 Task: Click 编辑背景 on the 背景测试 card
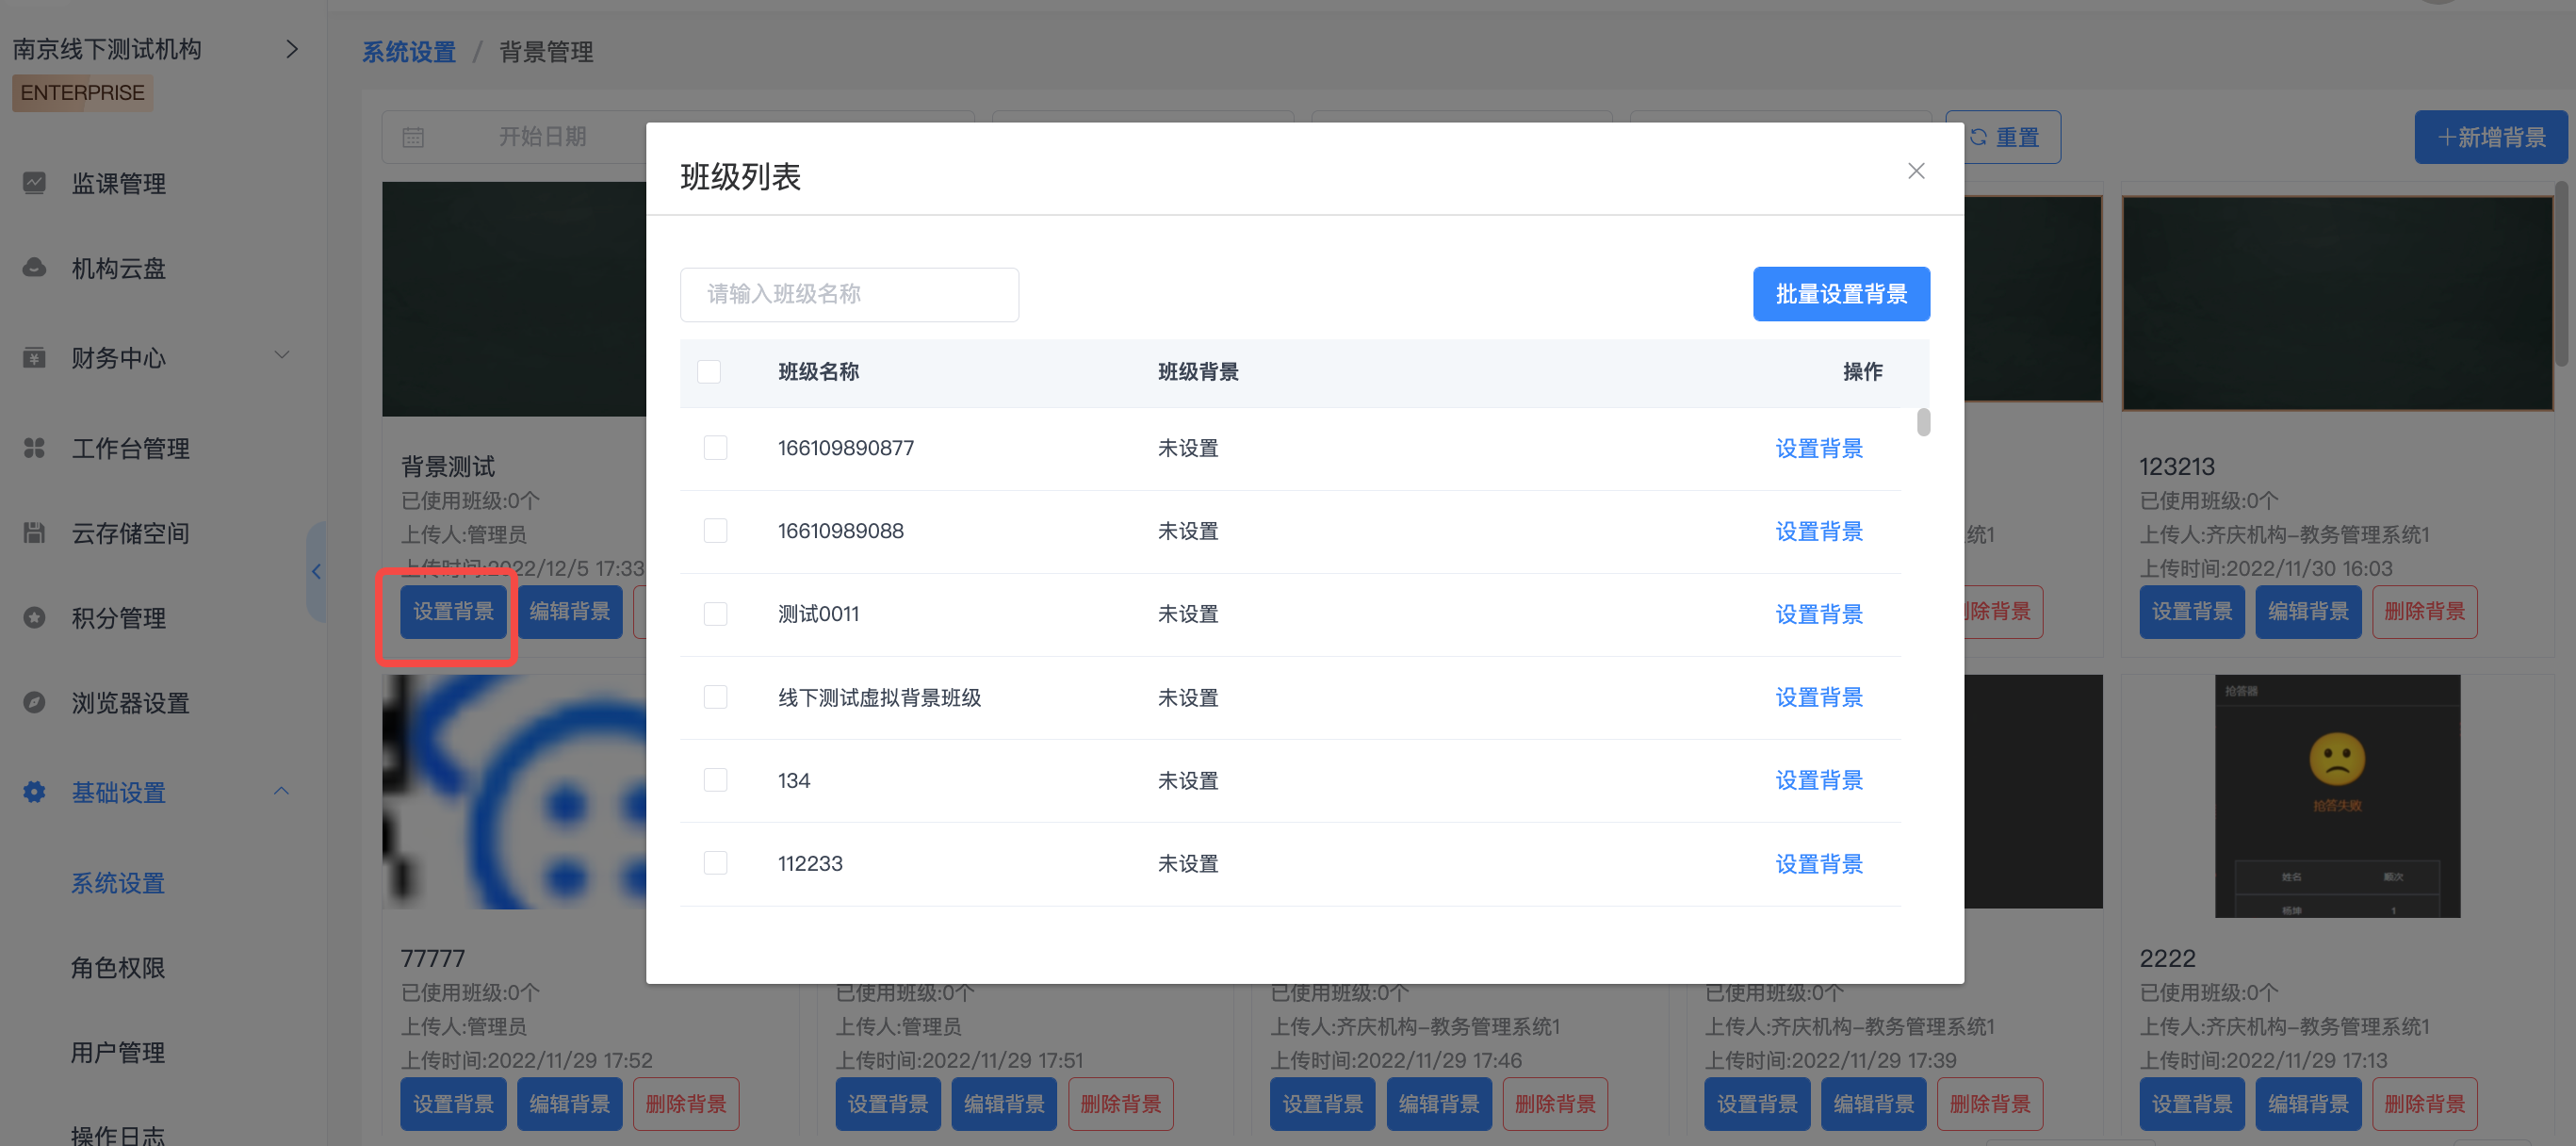pos(569,611)
